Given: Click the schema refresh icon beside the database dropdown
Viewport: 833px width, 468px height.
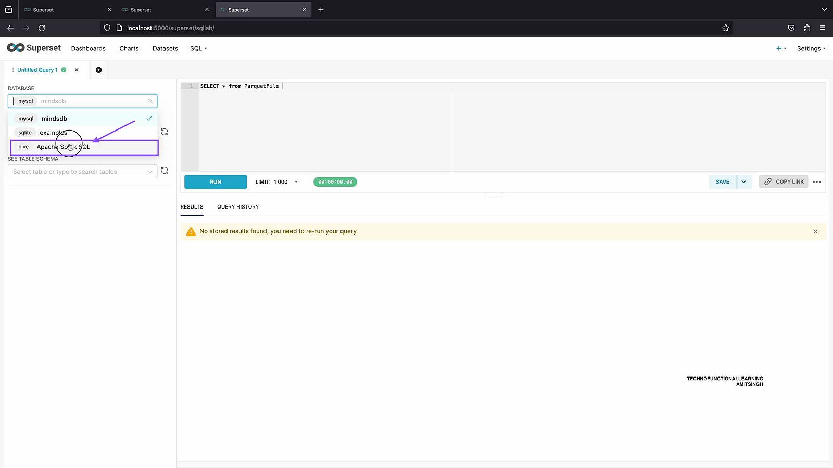Looking at the screenshot, I should [x=165, y=132].
